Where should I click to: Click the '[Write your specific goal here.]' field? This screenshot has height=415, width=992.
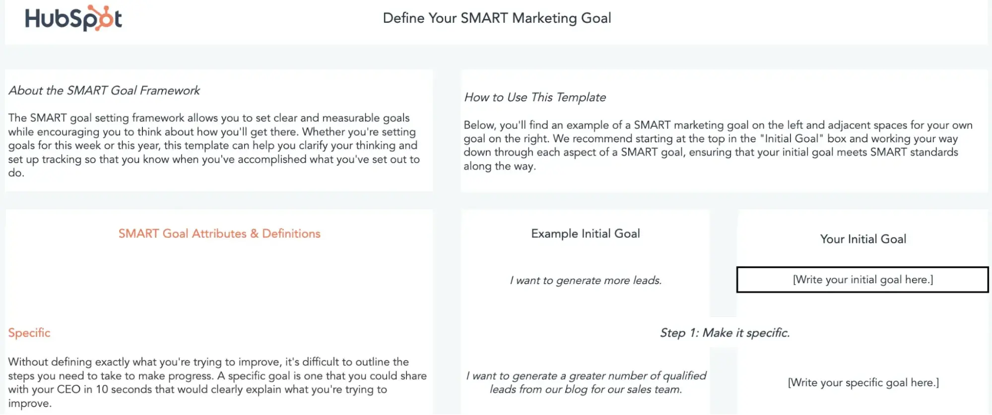pyautogui.click(x=863, y=383)
